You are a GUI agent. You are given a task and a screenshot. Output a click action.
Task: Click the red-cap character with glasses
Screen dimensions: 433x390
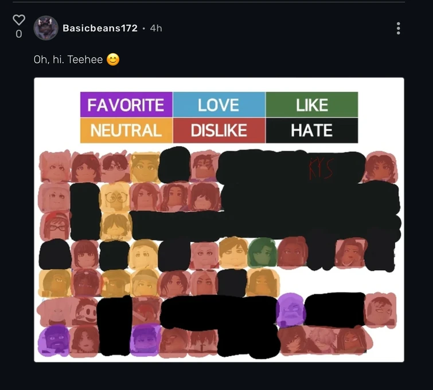pyautogui.click(x=55, y=226)
